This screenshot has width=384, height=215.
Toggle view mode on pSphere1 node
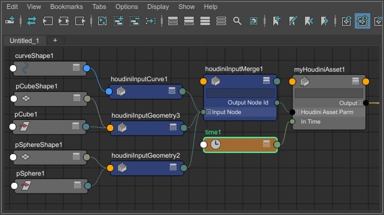tap(77, 185)
